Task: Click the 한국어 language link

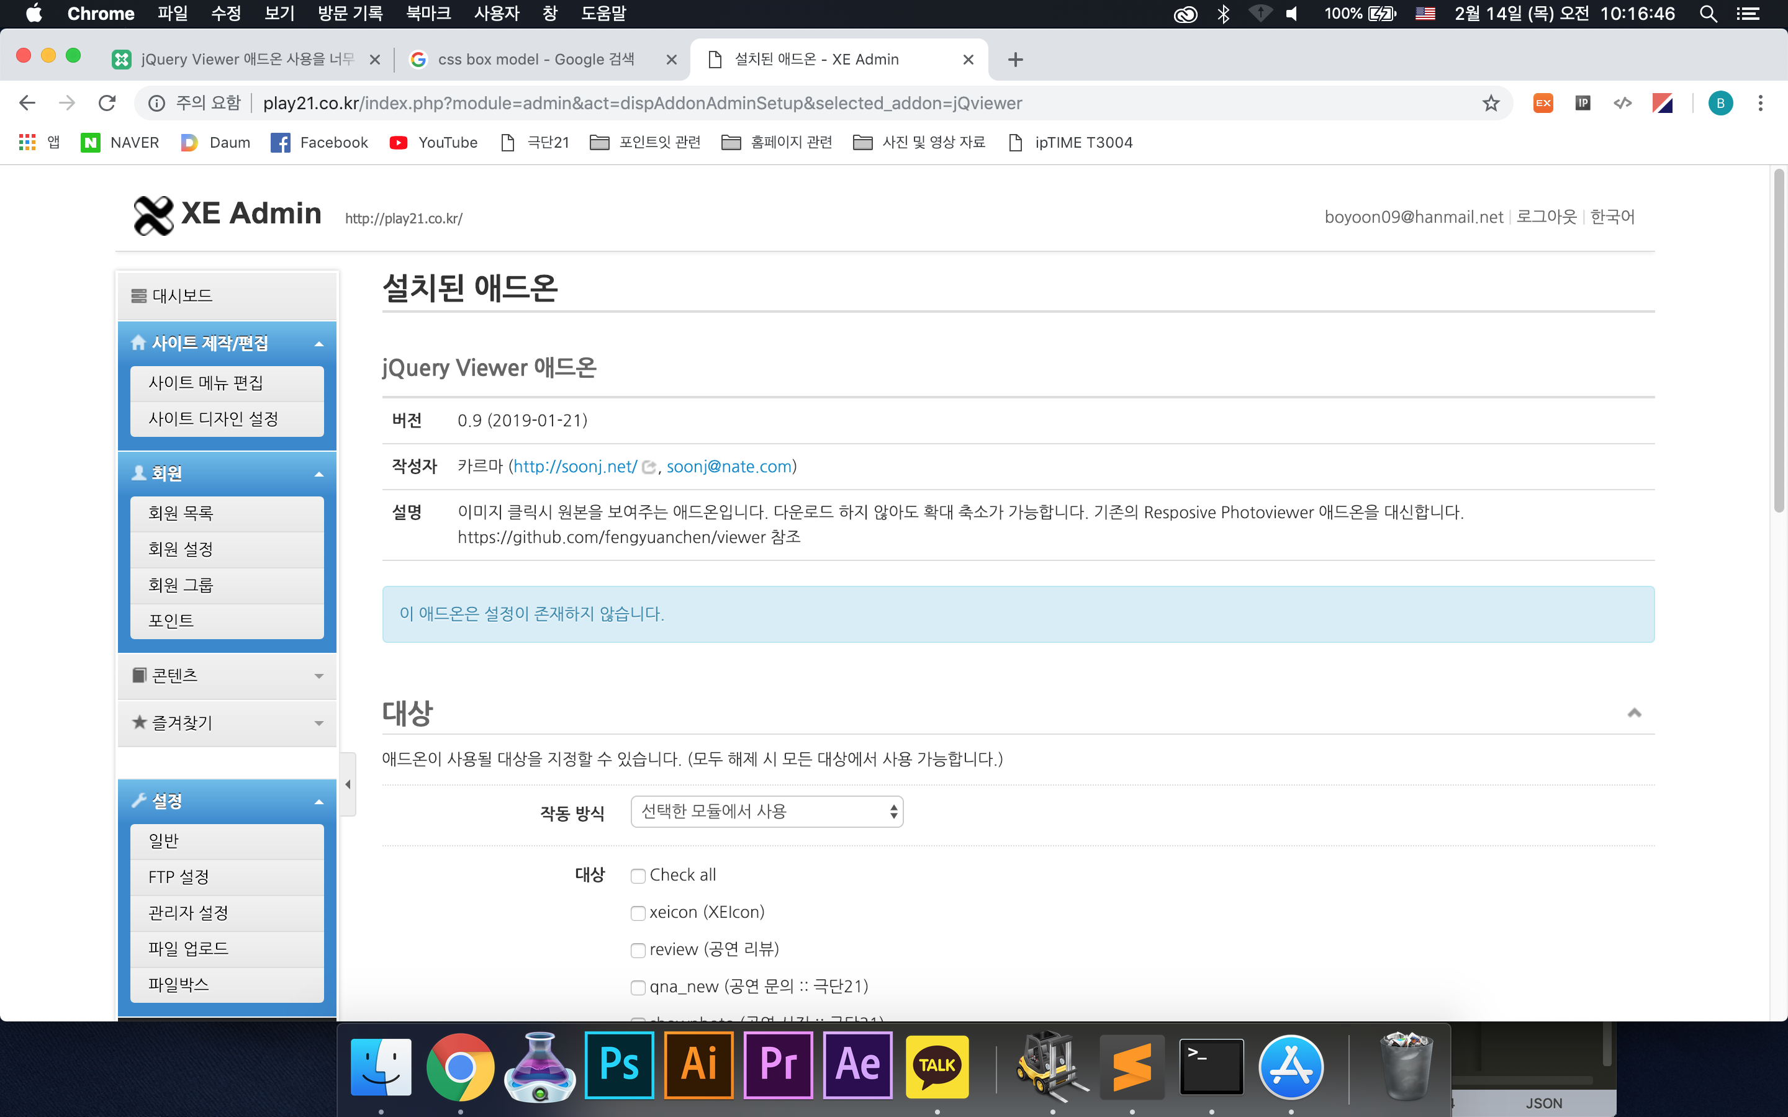Action: tap(1612, 217)
